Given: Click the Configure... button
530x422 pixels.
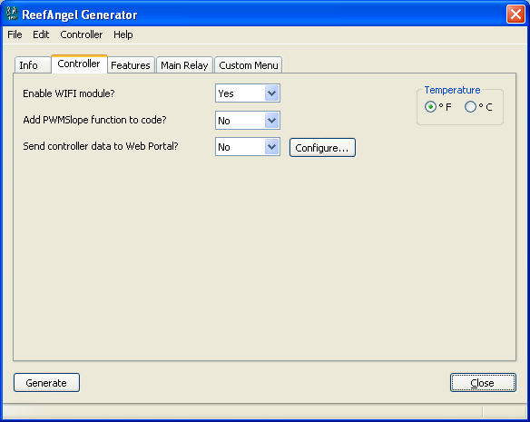Looking at the screenshot, I should click(x=322, y=147).
